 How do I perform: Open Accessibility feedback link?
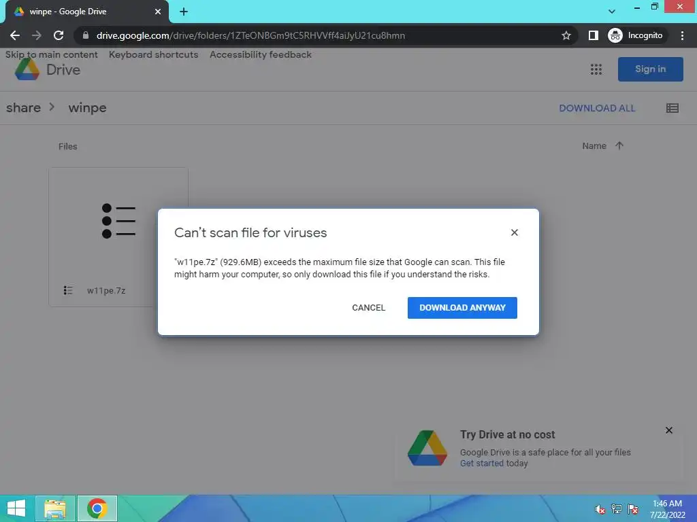coord(261,54)
